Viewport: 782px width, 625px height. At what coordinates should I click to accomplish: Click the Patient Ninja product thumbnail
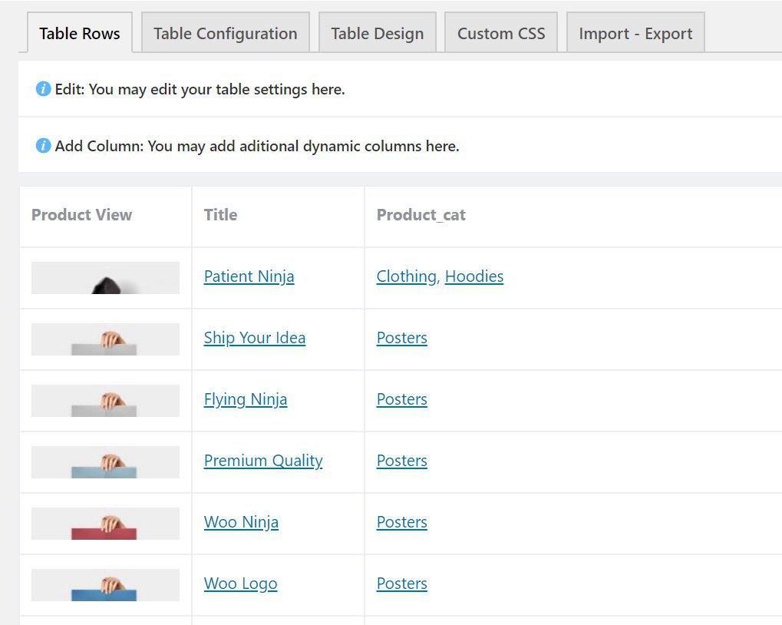[x=105, y=278]
